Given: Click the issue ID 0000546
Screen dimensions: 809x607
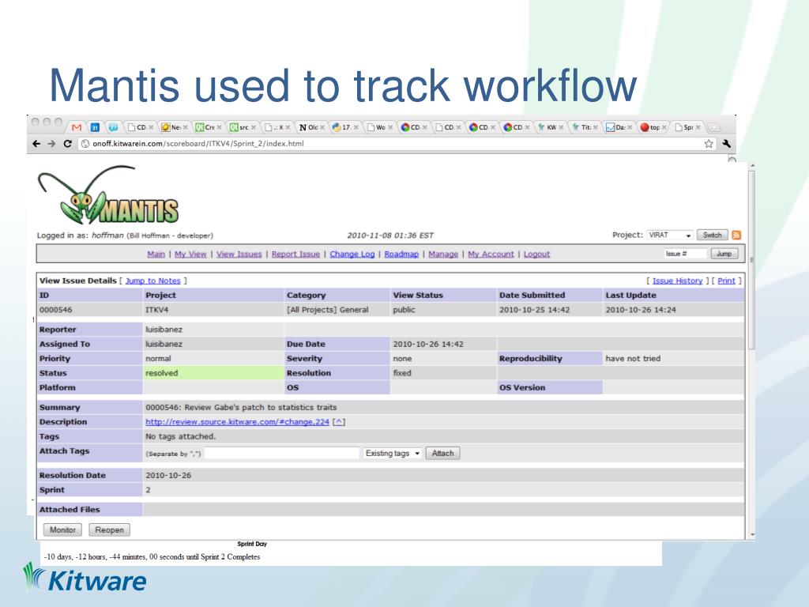Looking at the screenshot, I should (x=56, y=310).
